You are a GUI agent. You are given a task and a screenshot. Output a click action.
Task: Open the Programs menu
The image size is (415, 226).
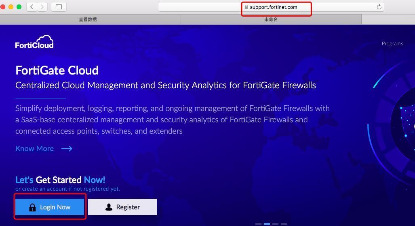392,43
